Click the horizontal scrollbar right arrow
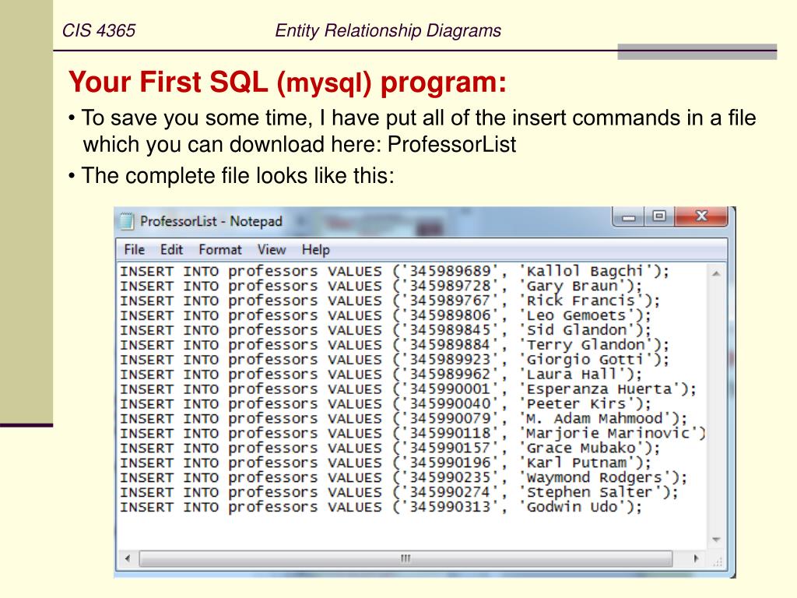The width and height of the screenshot is (797, 598). 696,558
